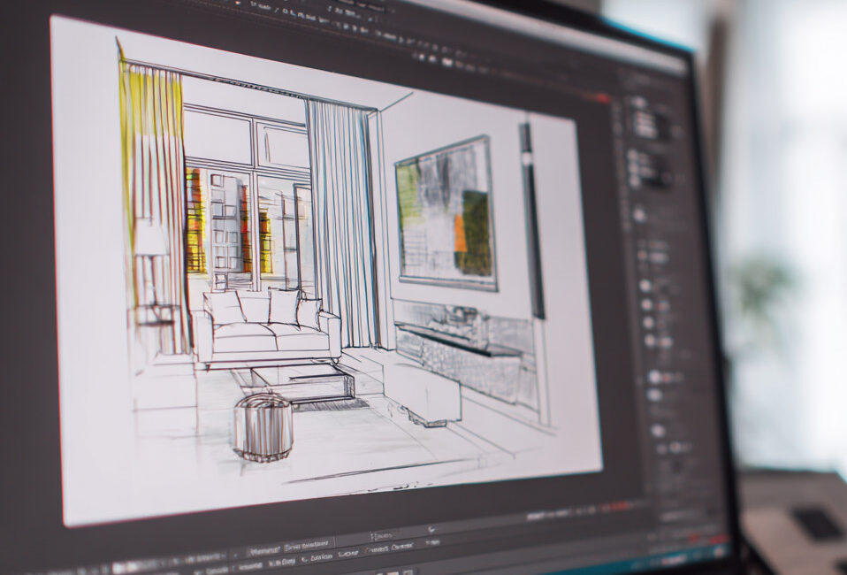The height and width of the screenshot is (575, 847).
Task: Select the highlighted tab in the bottom bar
Action: (307, 543)
